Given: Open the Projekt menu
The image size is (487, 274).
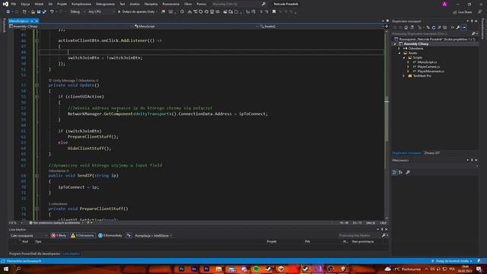Looking at the screenshot, I should tap(62, 4).
